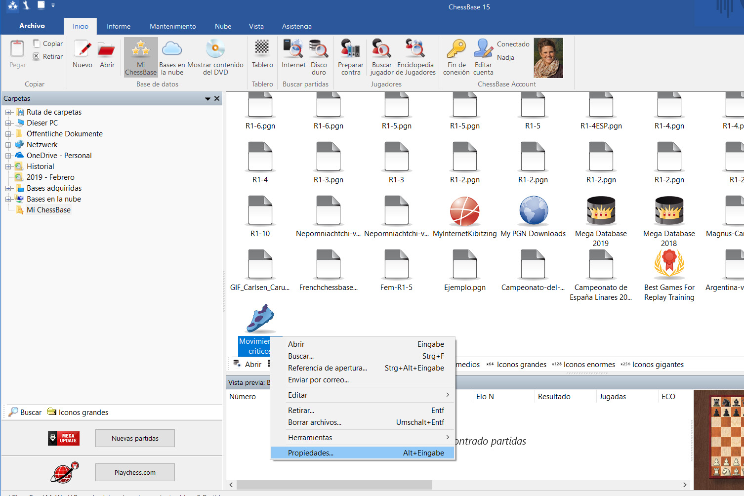Click the Playchess.com button
Screen dimensions: 744x496
click(135, 472)
